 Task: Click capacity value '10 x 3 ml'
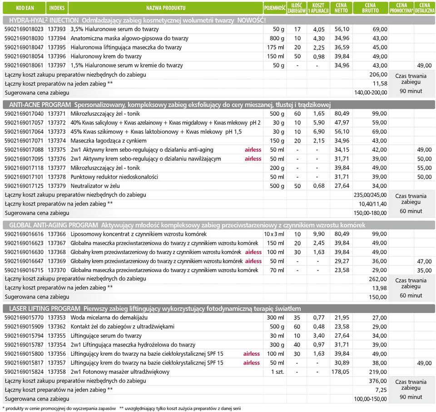pos(274,234)
